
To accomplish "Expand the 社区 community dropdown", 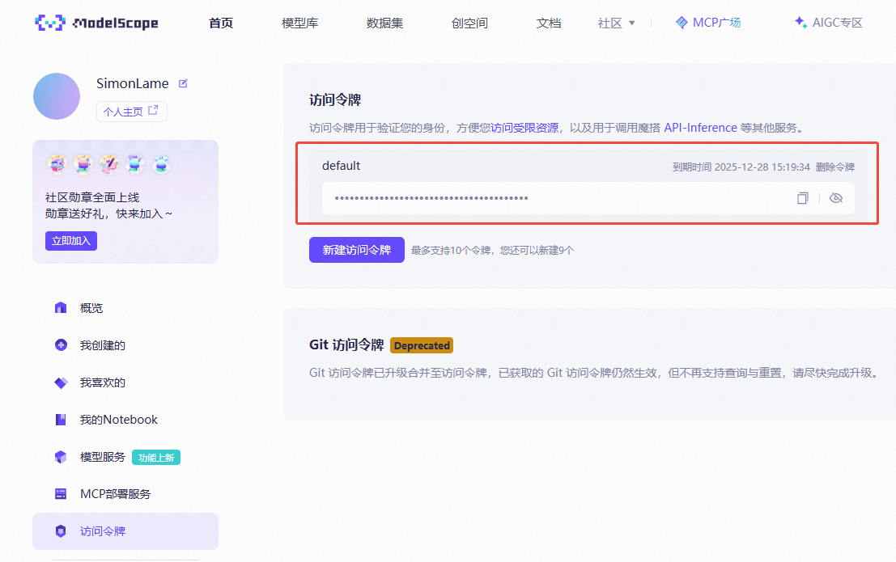I will (616, 23).
